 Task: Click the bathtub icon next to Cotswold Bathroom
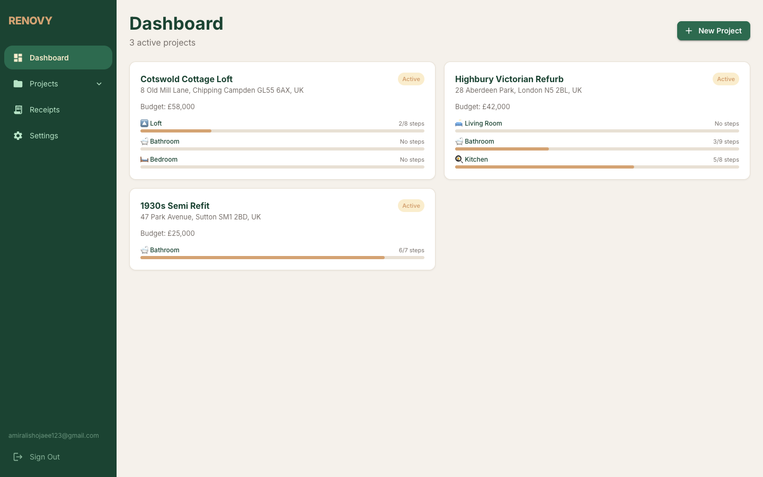coord(144,142)
